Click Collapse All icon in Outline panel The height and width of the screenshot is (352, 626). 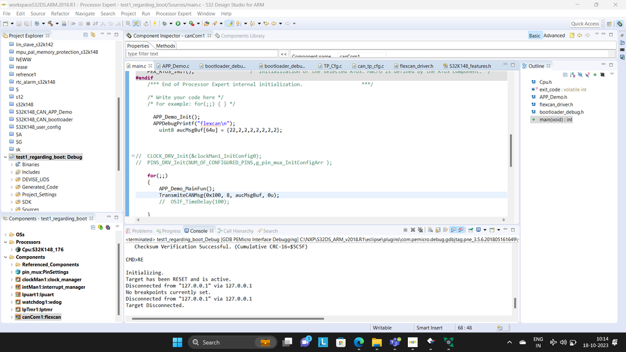(565, 75)
